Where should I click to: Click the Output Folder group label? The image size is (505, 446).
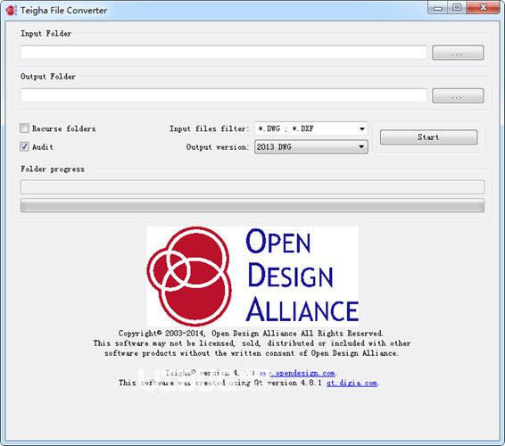pyautogui.click(x=48, y=77)
